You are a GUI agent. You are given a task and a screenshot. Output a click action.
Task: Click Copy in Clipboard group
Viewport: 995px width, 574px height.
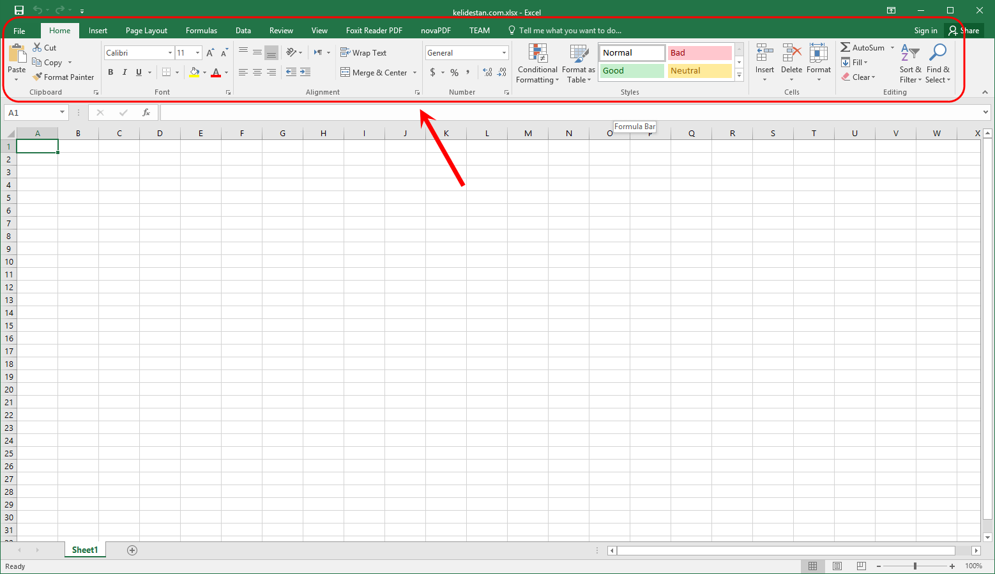click(x=47, y=63)
